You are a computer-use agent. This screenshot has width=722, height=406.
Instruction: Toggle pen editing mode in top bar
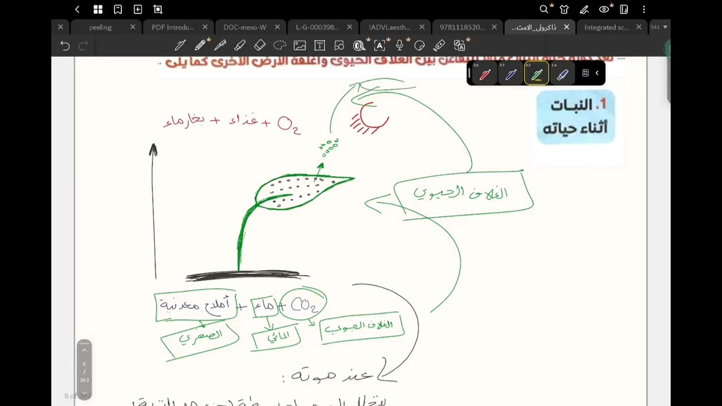[x=584, y=9]
